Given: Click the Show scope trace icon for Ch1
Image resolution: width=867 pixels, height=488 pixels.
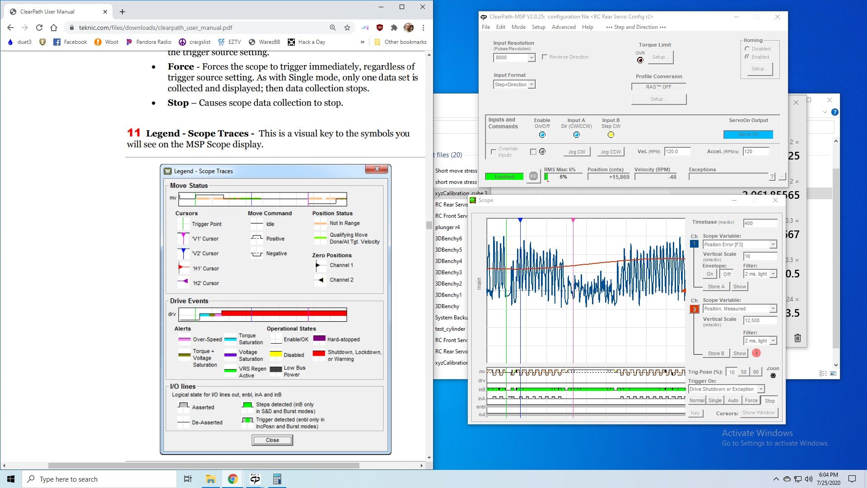Looking at the screenshot, I should tap(740, 286).
